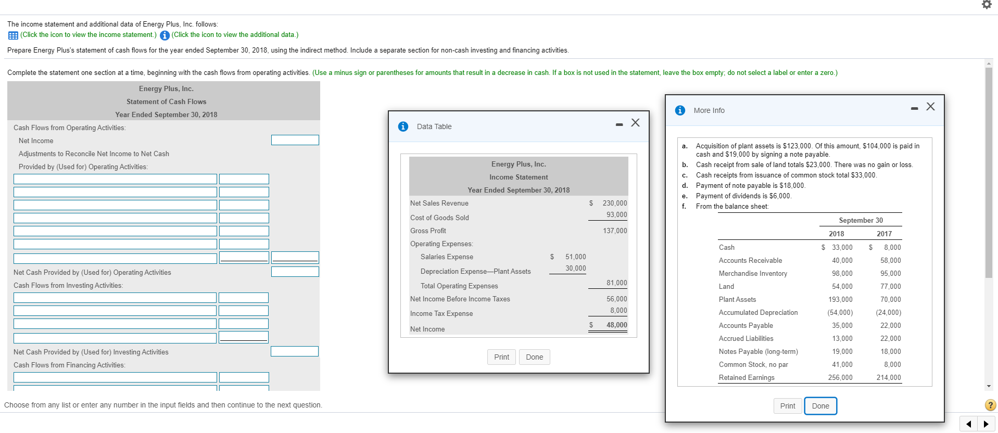Click the Net Cash Investing Activities total field
This screenshot has height=433, width=998.
click(295, 351)
